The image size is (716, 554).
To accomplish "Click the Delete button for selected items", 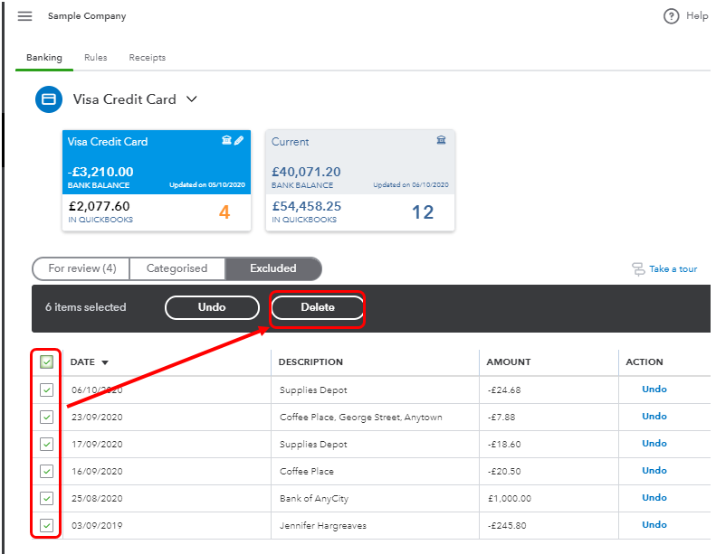I will coord(318,308).
